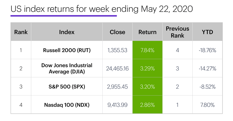Select the Nasdaq 100 (NDX) index name
The height and width of the screenshot is (121, 233).
click(x=67, y=104)
